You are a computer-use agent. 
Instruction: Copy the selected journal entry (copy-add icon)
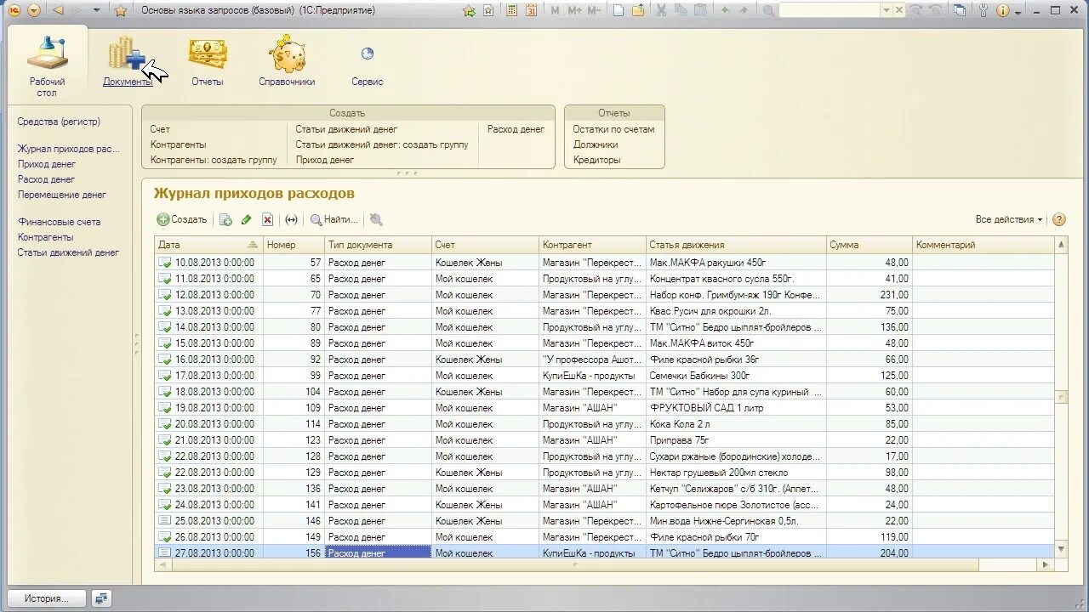coord(225,219)
